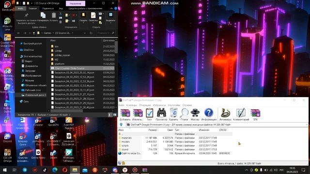
Task: Switch to Вид ribbon tab in Explorer
Action: point(61,9)
